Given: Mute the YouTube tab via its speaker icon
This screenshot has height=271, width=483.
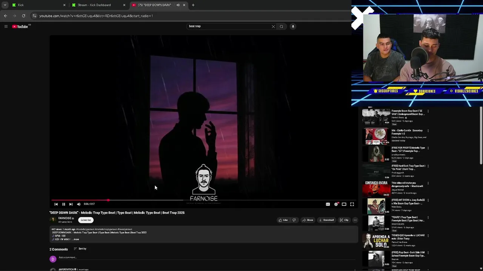Looking at the screenshot, I should (x=178, y=5).
